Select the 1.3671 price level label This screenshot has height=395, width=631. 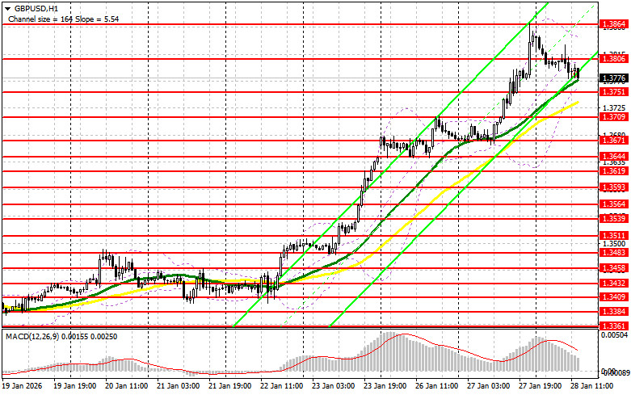[x=614, y=141]
